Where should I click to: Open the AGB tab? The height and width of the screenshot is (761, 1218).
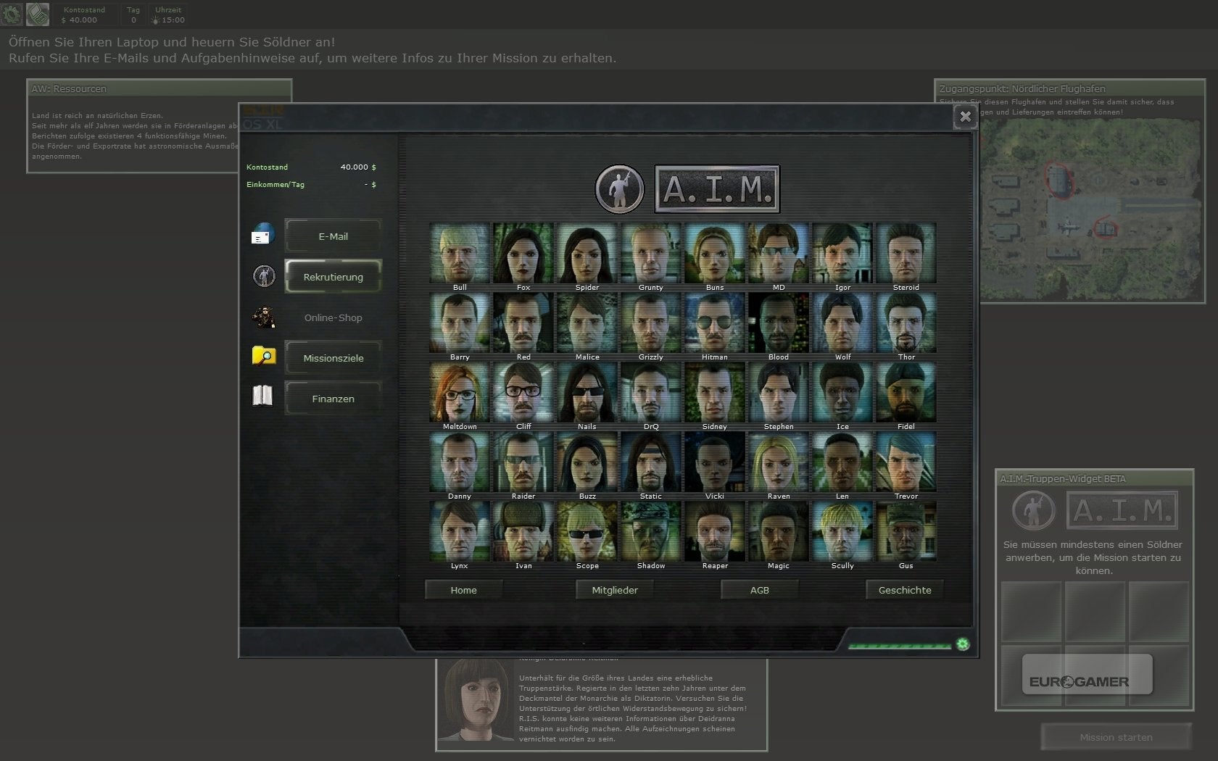tap(759, 590)
